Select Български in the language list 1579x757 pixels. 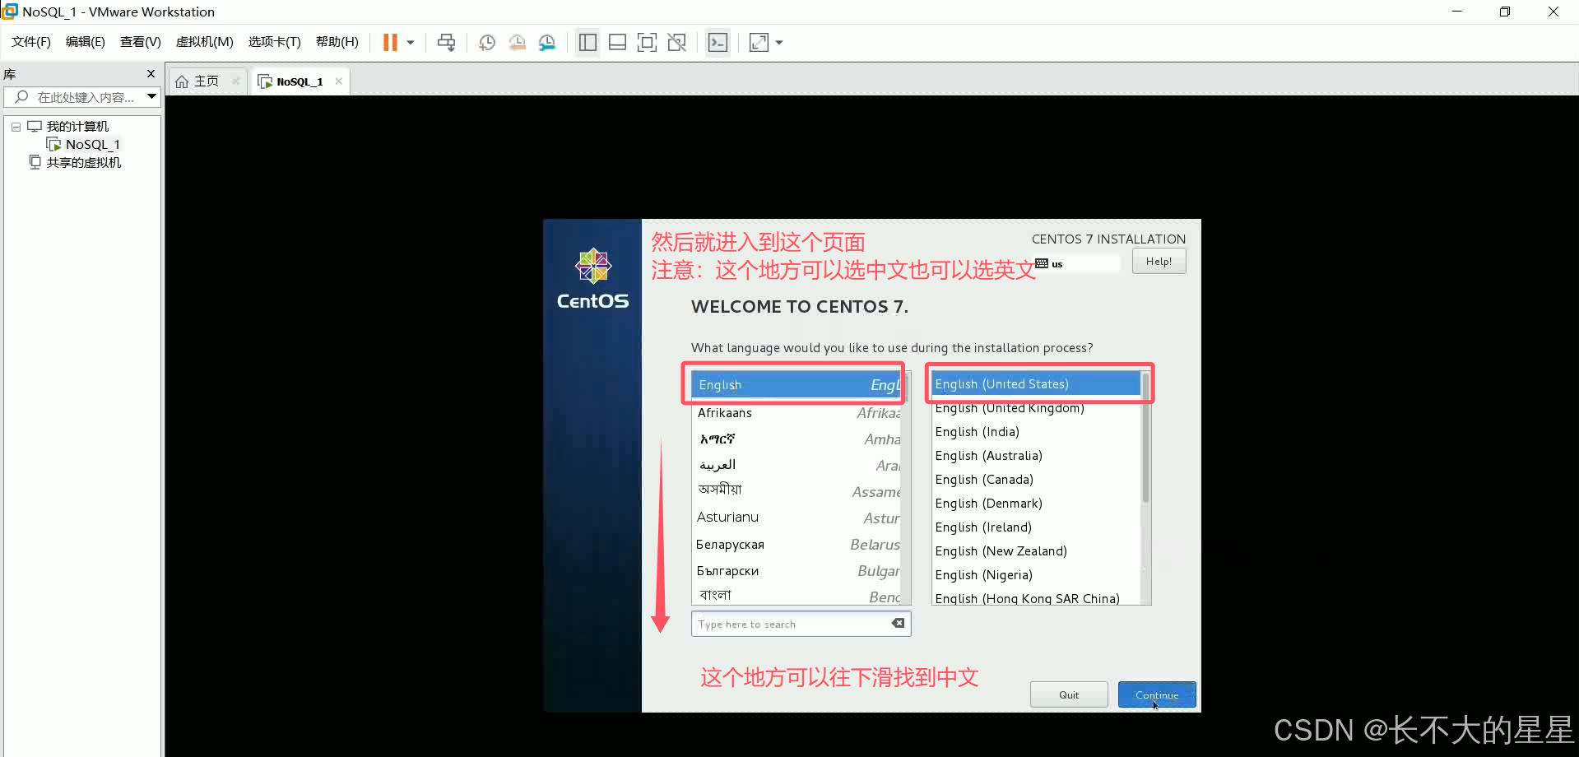tap(796, 570)
